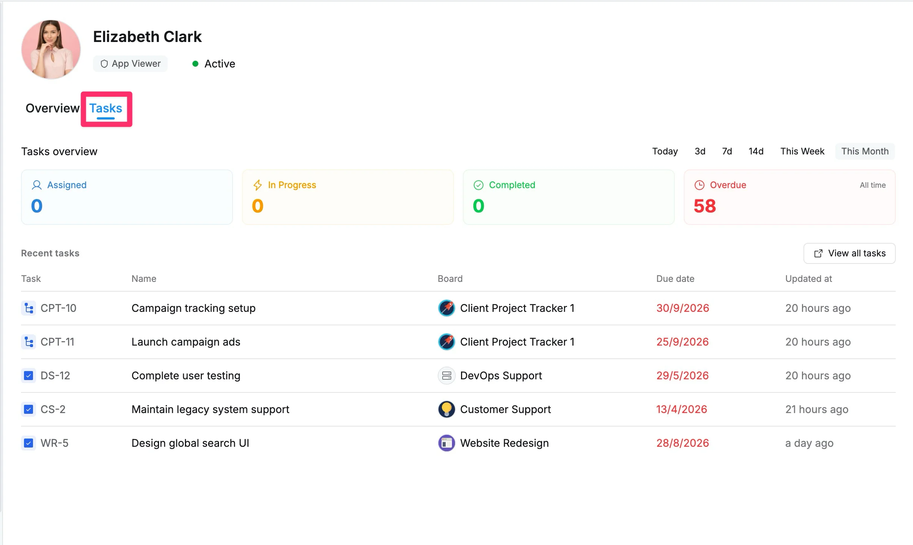The image size is (913, 545).
Task: Select the 14d time range
Action: [x=756, y=151]
